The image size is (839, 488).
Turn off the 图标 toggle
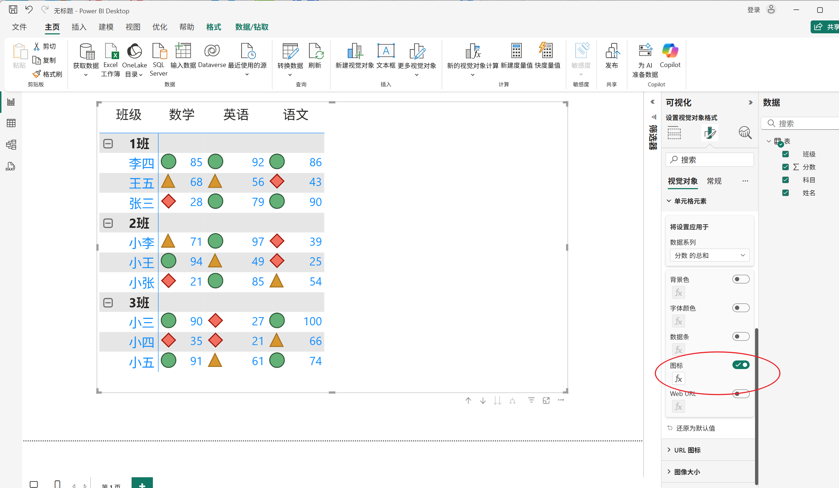pyautogui.click(x=741, y=365)
